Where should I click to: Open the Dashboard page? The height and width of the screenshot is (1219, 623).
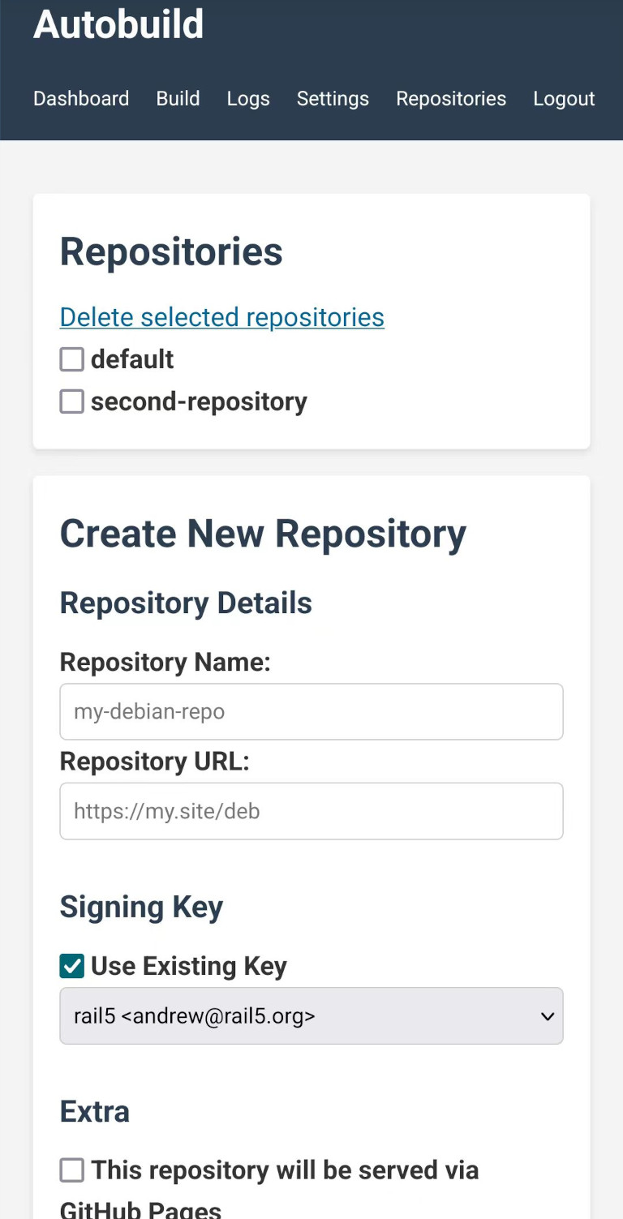pyautogui.click(x=81, y=99)
